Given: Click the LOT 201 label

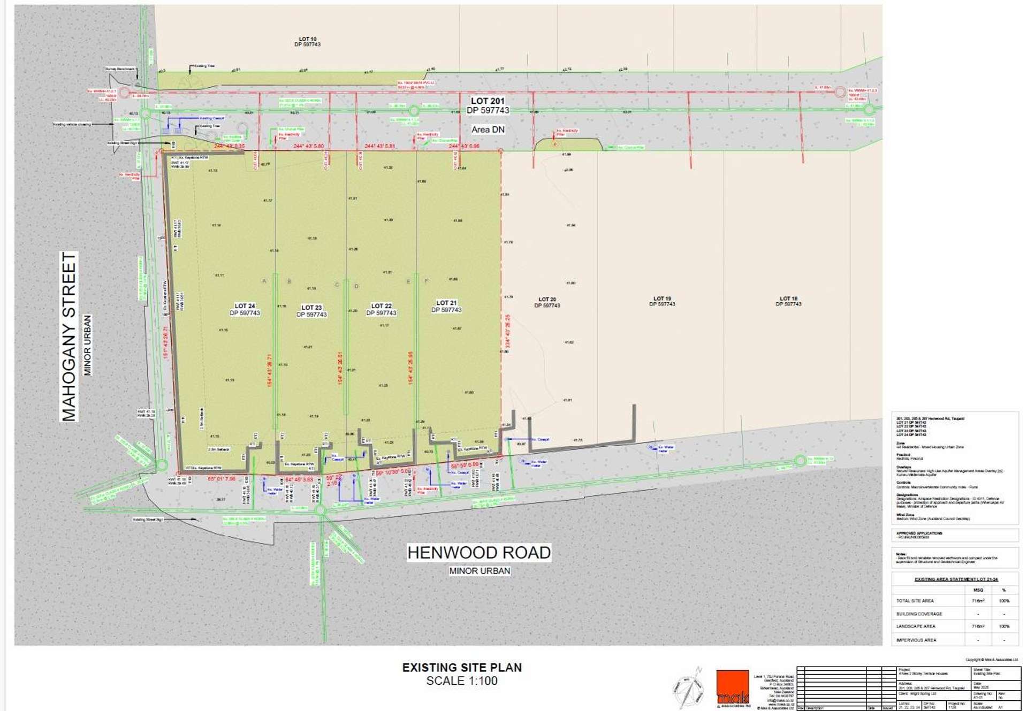Looking at the screenshot, I should [488, 105].
